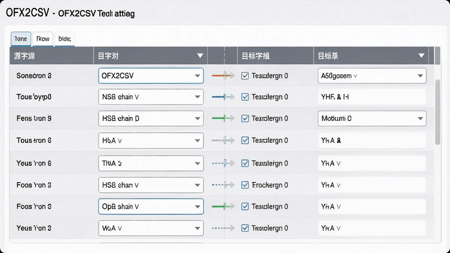The height and width of the screenshot is (253, 450).
Task: Click the header arrow above the OFX2CSV column
Action: tap(200, 56)
